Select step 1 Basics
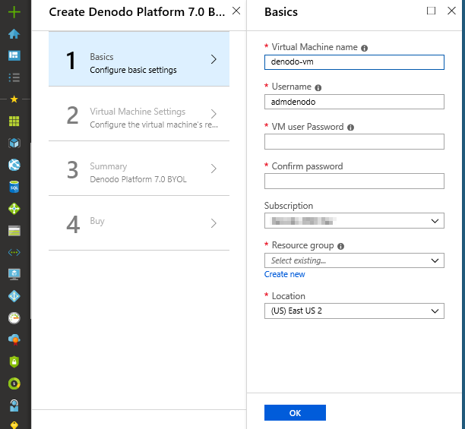The height and width of the screenshot is (429, 465). tap(139, 59)
